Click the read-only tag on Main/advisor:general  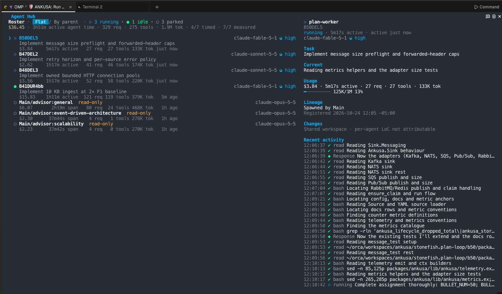(x=90, y=102)
